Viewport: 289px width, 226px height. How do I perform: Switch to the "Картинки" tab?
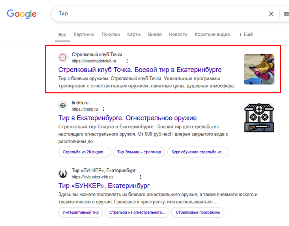pos(84,35)
